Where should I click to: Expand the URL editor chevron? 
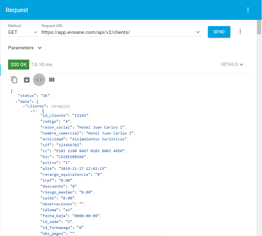(x=198, y=32)
